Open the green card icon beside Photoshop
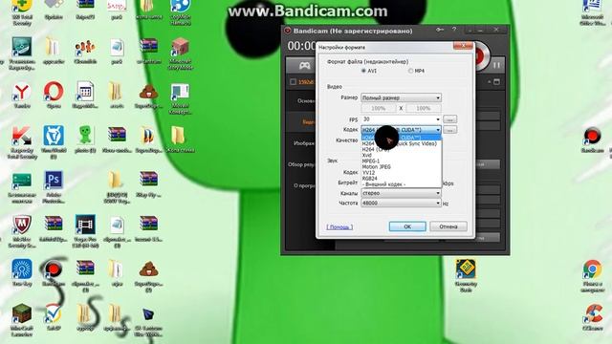The width and height of the screenshot is (612, 344). [22, 187]
